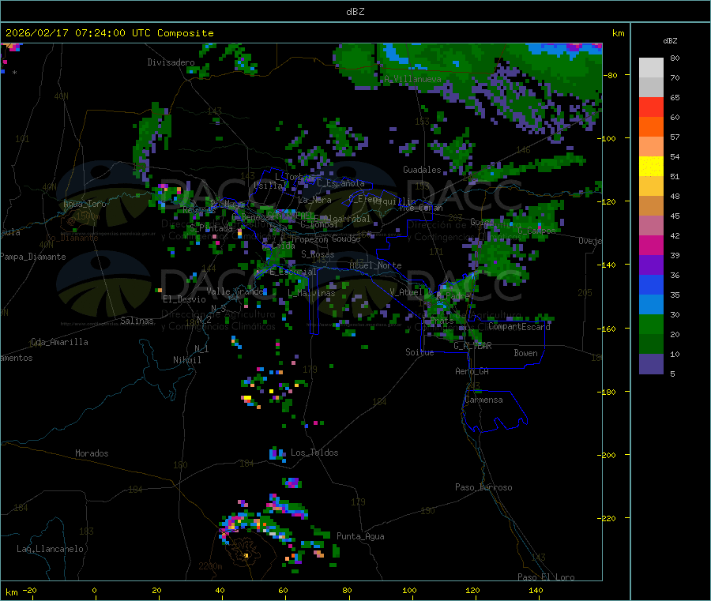Click the 'Divisadero' map label

(x=171, y=62)
